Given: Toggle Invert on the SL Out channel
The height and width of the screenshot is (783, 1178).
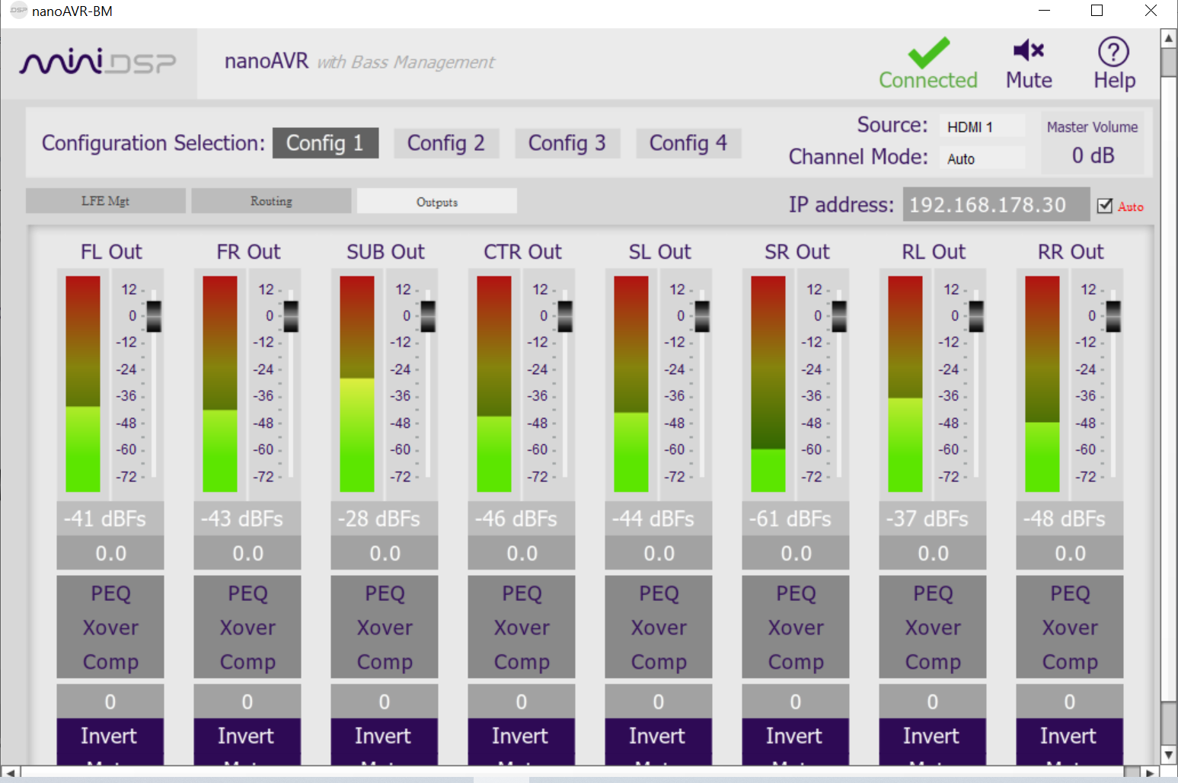Looking at the screenshot, I should pyautogui.click(x=658, y=736).
